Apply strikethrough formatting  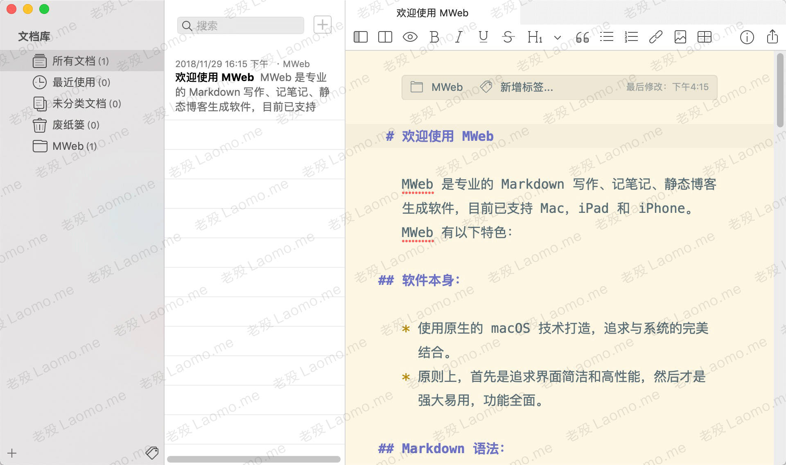point(508,37)
